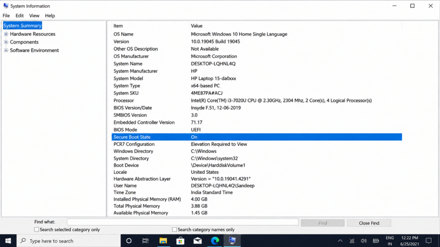This screenshot has width=440, height=247.
Task: Select the OS Name row
Action: tap(257, 34)
